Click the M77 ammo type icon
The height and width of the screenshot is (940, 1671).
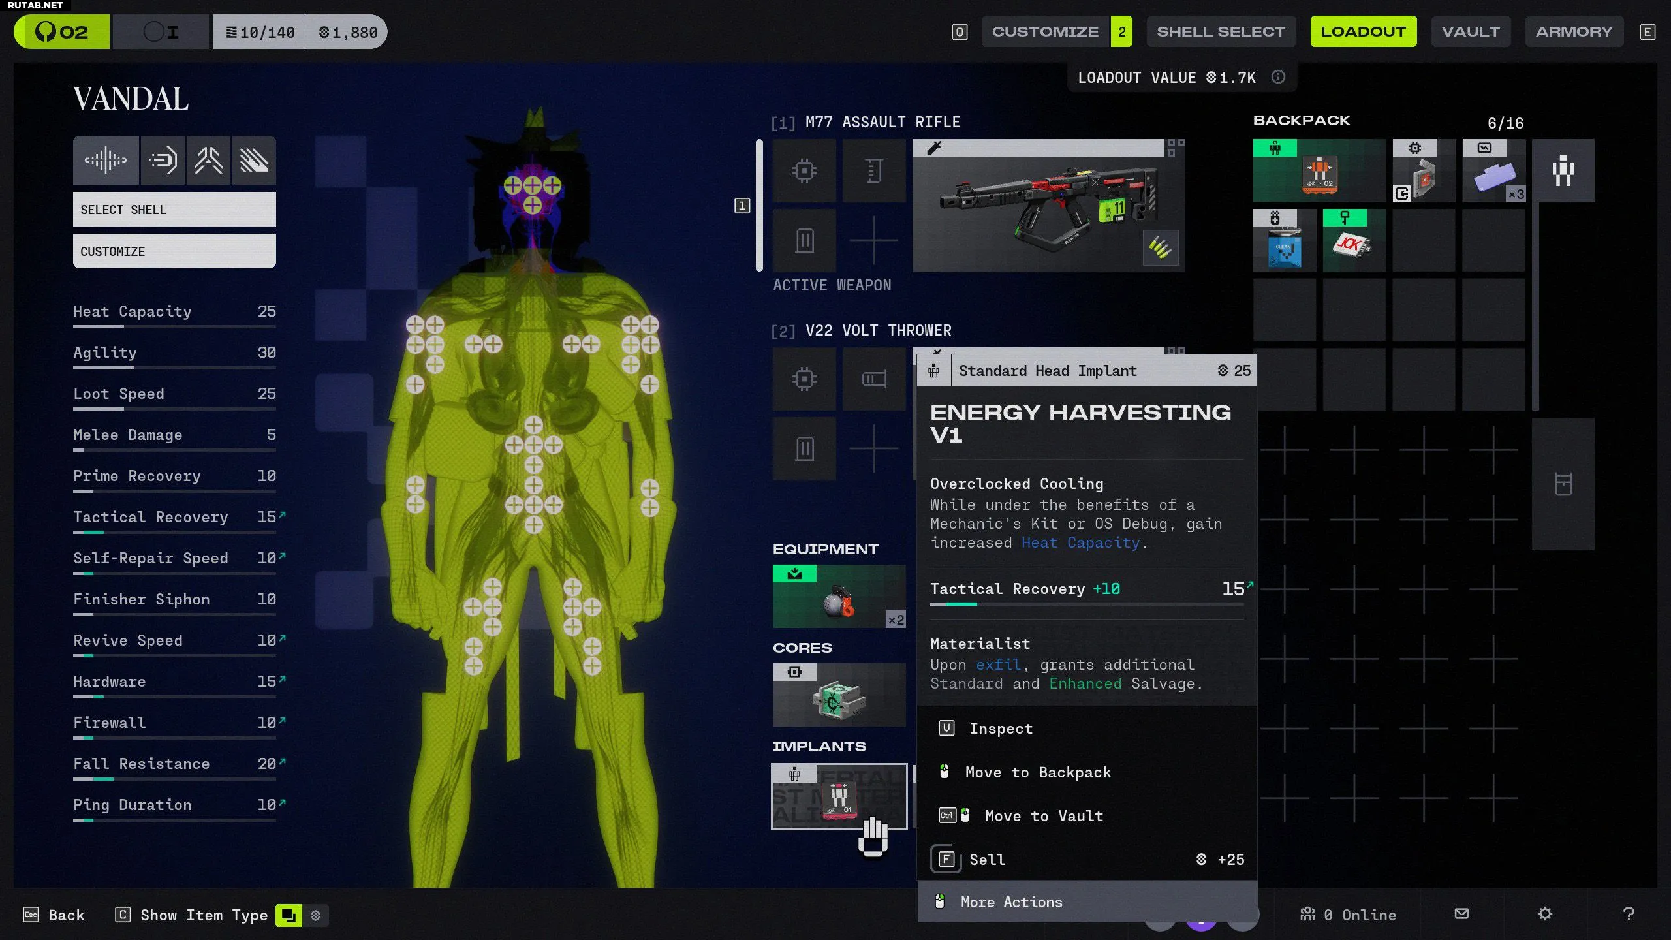[x=1160, y=247]
